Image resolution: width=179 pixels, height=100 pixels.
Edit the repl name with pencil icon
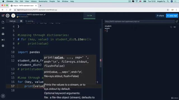coord(45,14)
